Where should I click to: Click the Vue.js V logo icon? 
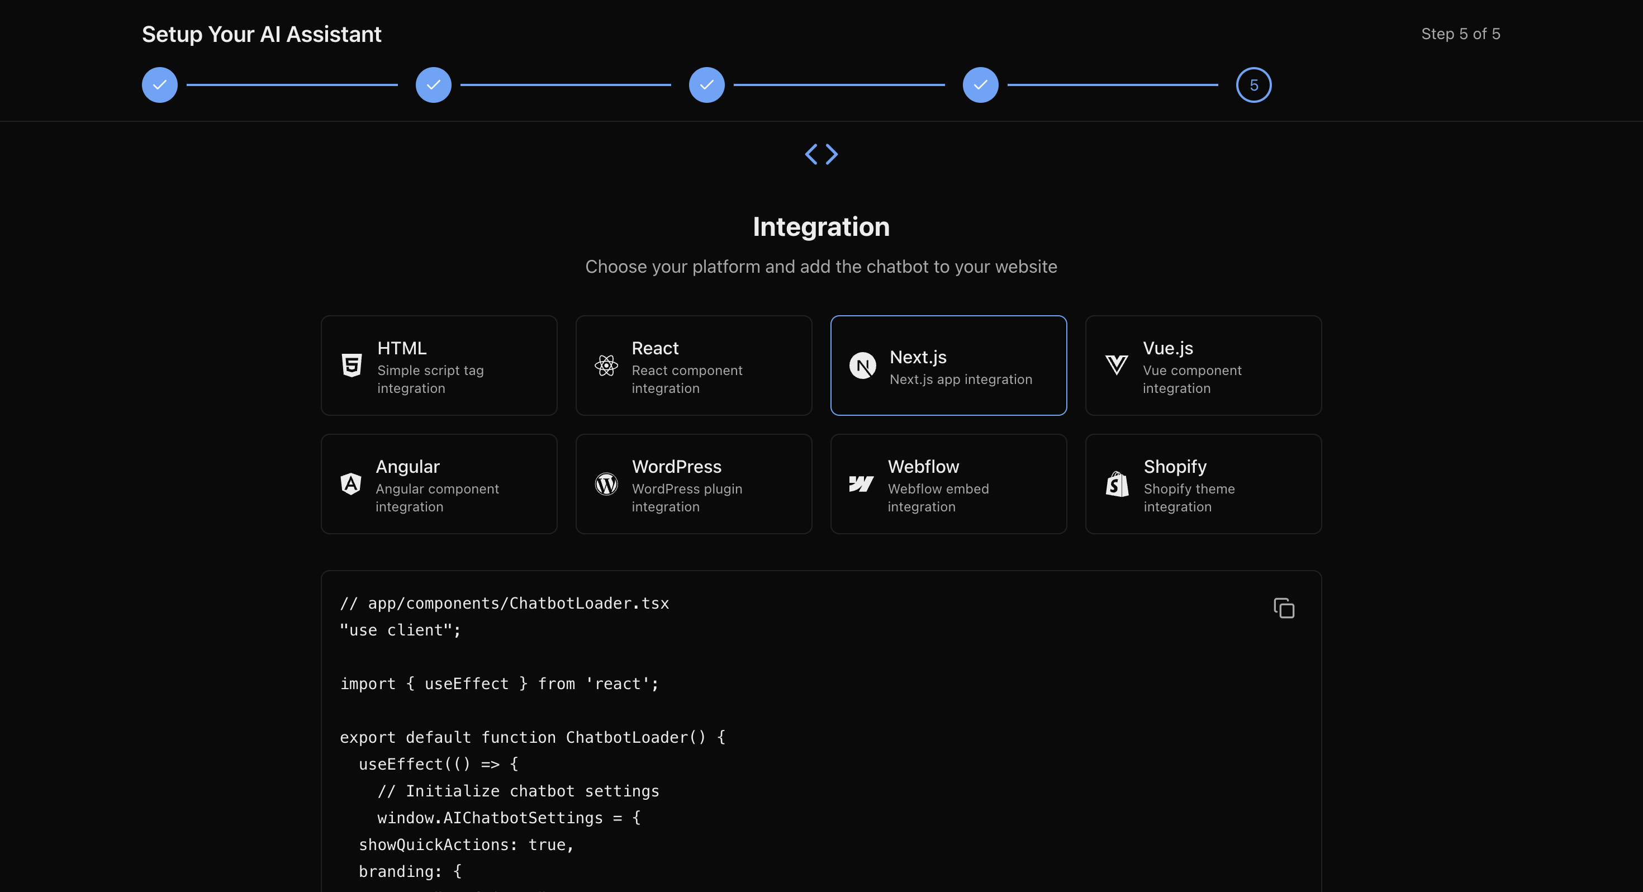(1116, 366)
